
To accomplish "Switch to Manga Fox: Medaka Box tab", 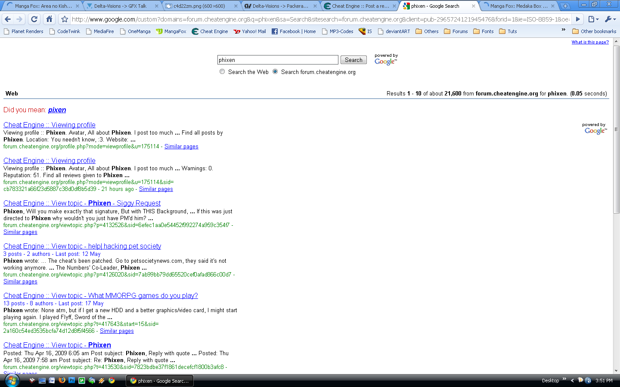I will pos(519,6).
